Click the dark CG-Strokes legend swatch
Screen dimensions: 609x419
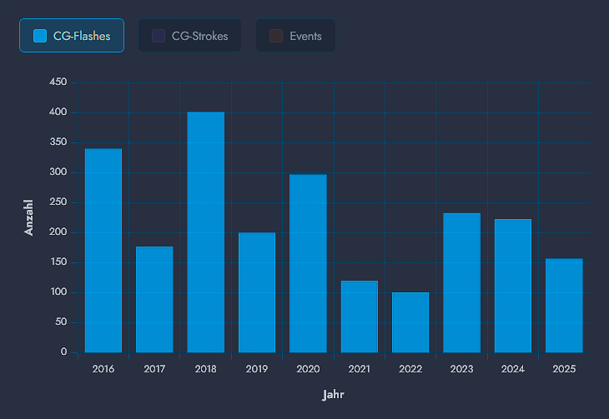[159, 36]
